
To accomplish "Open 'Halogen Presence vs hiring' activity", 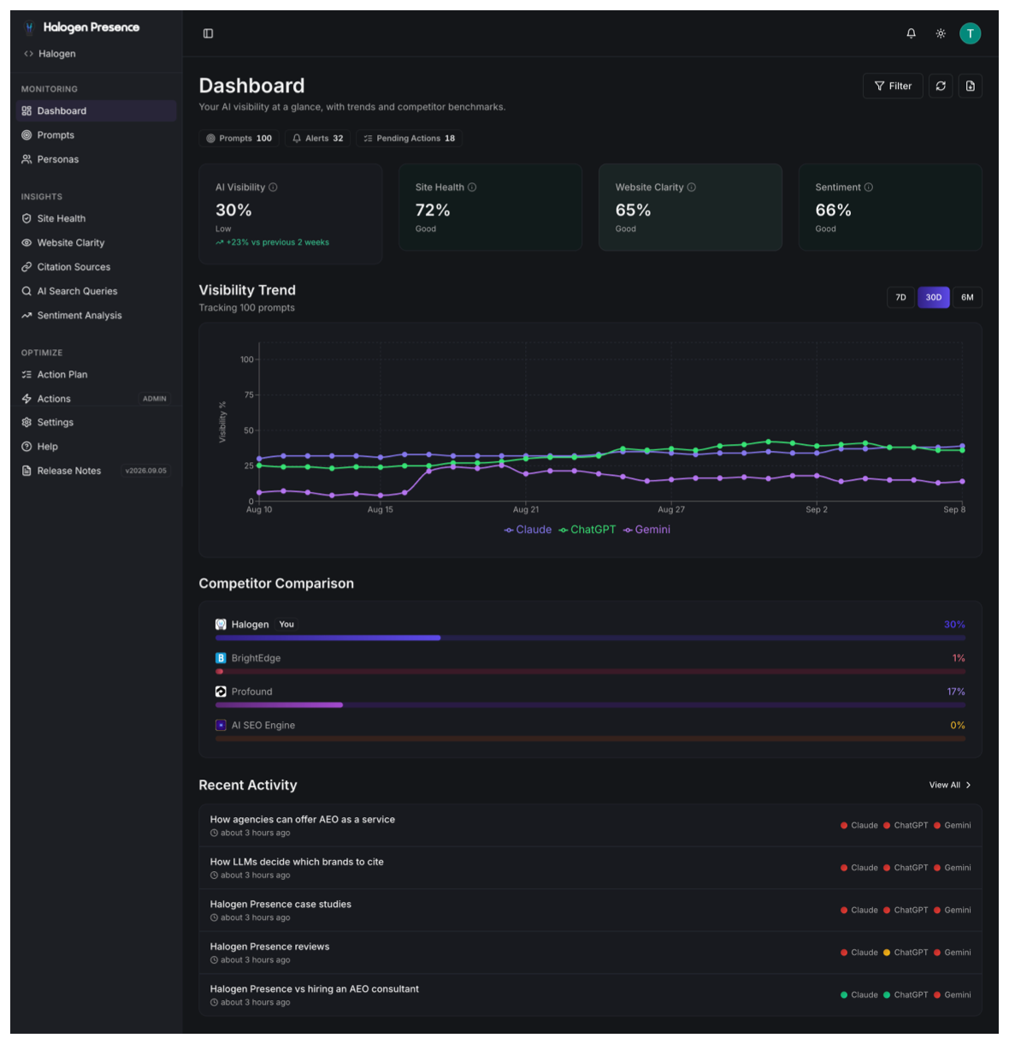I will [590, 995].
